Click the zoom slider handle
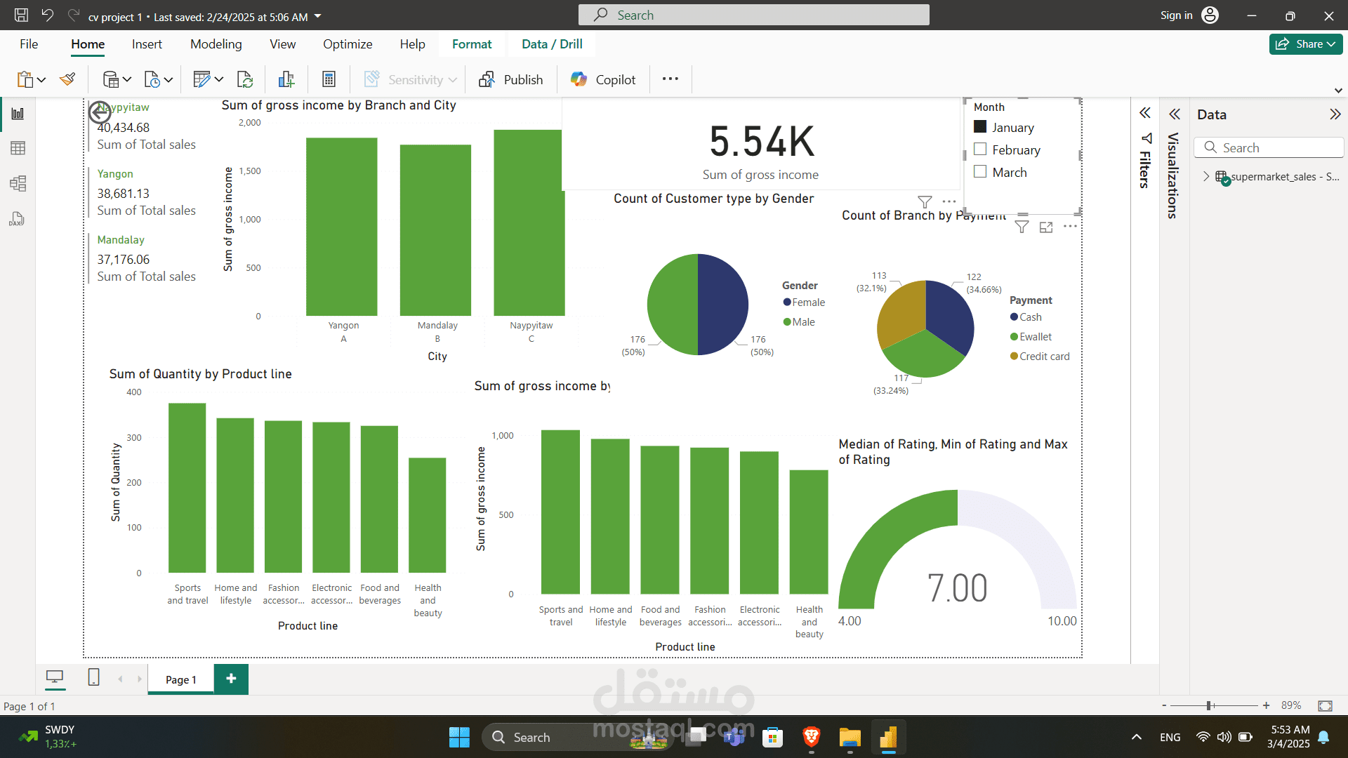 point(1209,705)
